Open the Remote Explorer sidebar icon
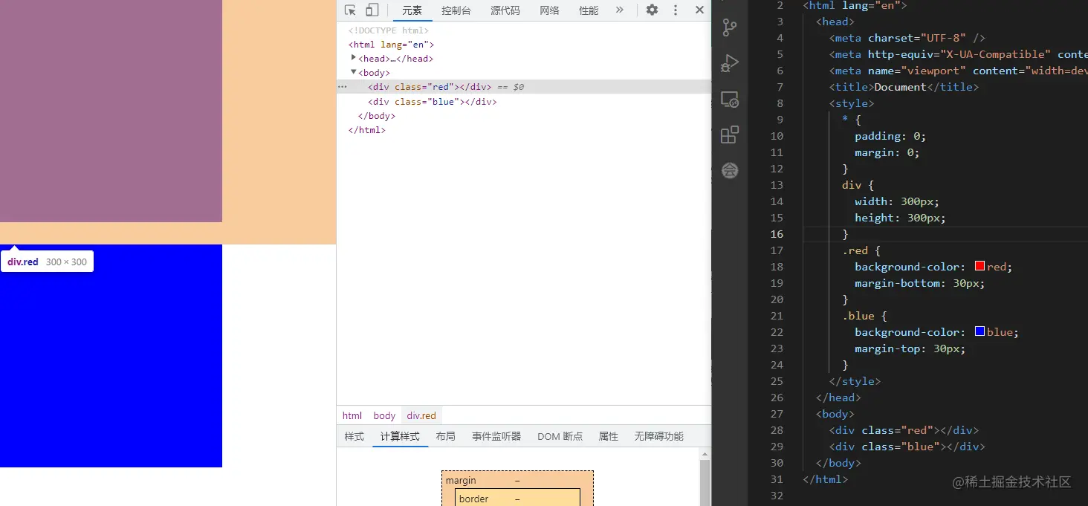 tap(729, 99)
